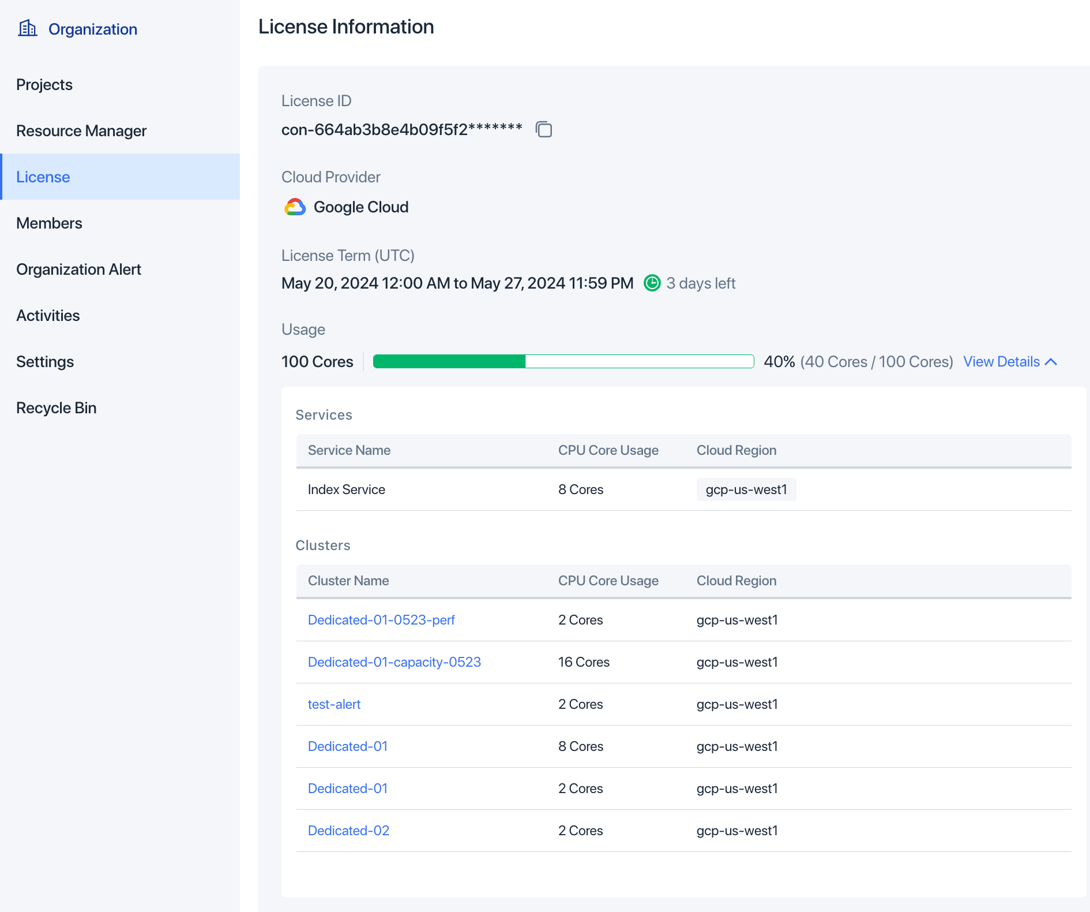Click the green cores usage progress bar
This screenshot has height=912, width=1090.
tap(563, 361)
